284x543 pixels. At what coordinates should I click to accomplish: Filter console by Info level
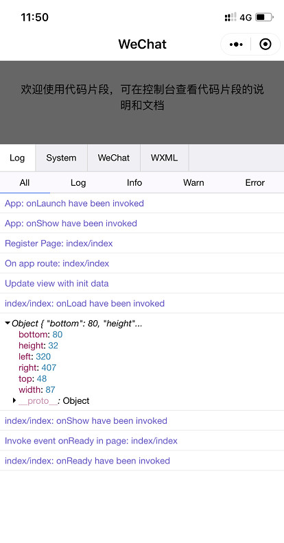134,182
